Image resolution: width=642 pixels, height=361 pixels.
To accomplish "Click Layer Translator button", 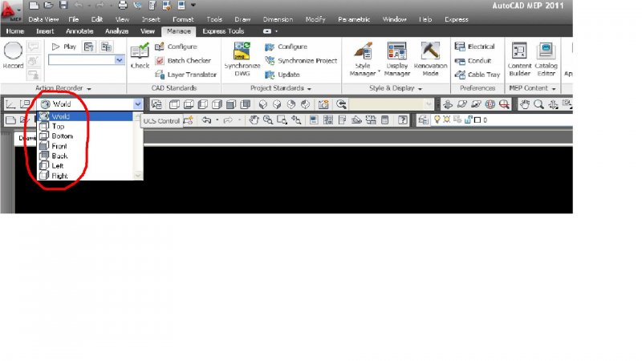I will 186,75.
